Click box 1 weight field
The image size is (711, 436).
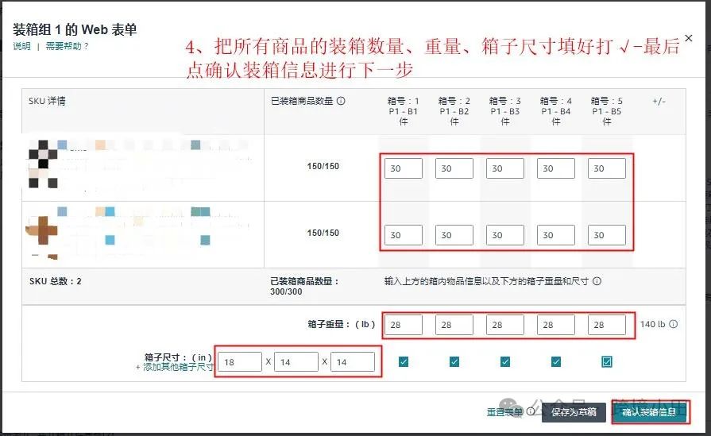point(404,325)
